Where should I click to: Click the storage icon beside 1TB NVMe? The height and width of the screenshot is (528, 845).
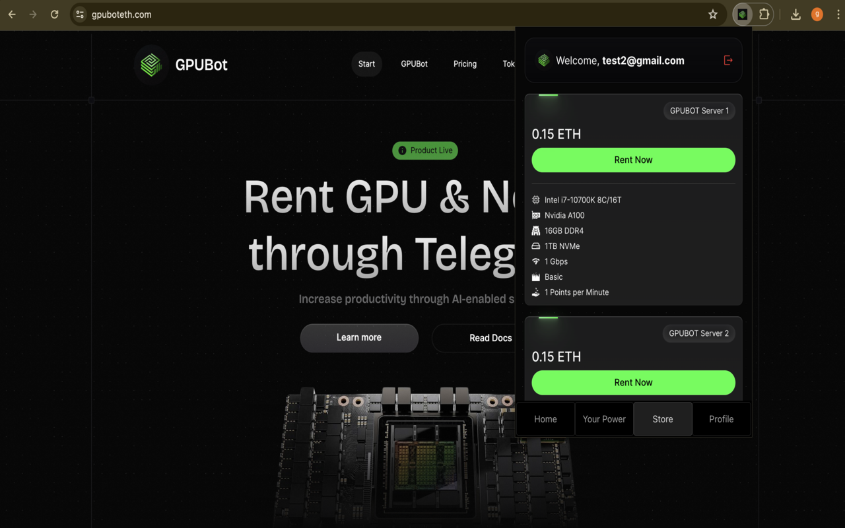coord(536,246)
